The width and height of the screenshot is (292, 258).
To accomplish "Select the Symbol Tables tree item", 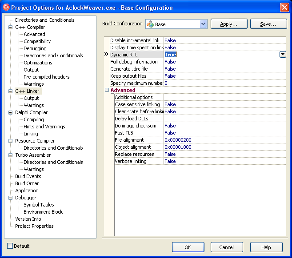I will (x=39, y=205).
